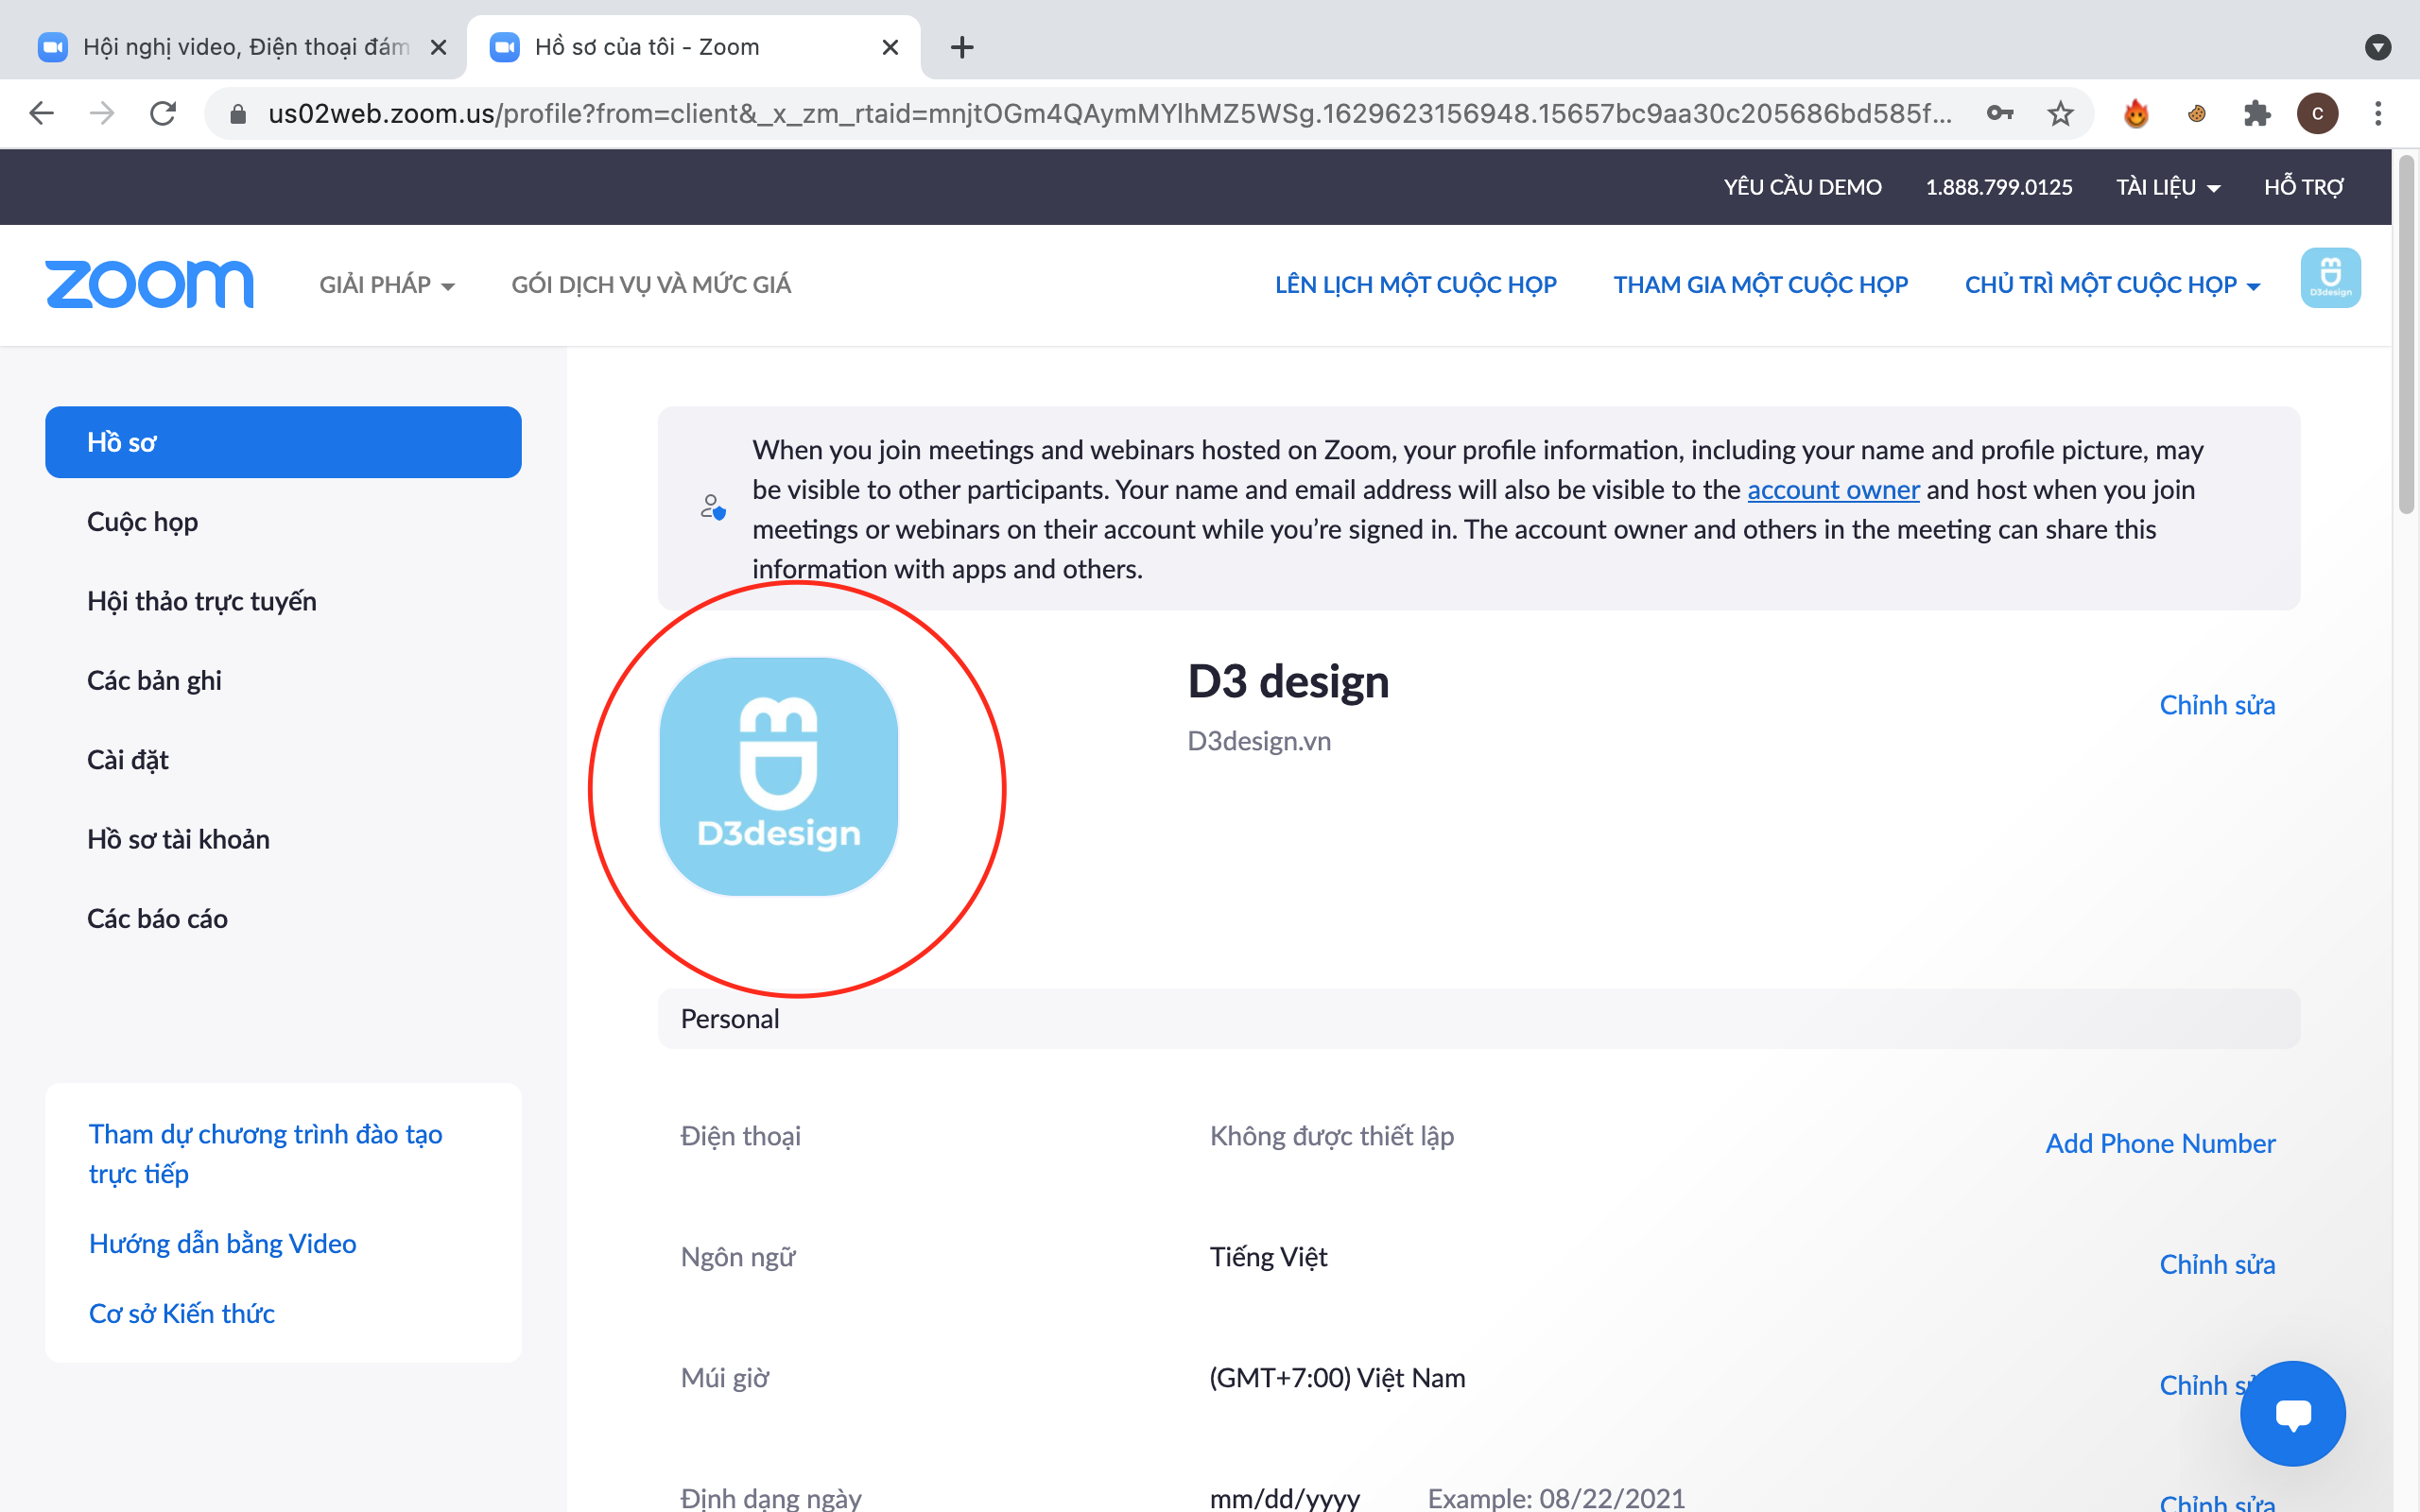Click YÊU CẦU DEMO

(1802, 187)
